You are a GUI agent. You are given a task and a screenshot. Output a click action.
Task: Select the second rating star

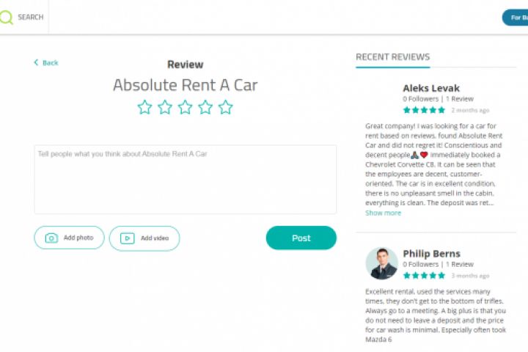point(165,108)
